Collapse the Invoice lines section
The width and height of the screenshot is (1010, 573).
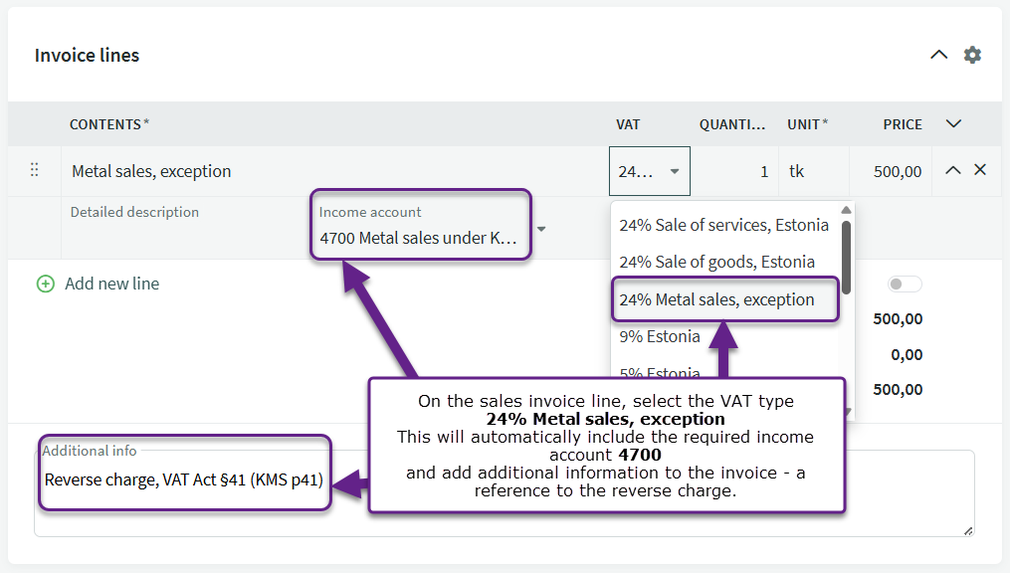tap(938, 55)
